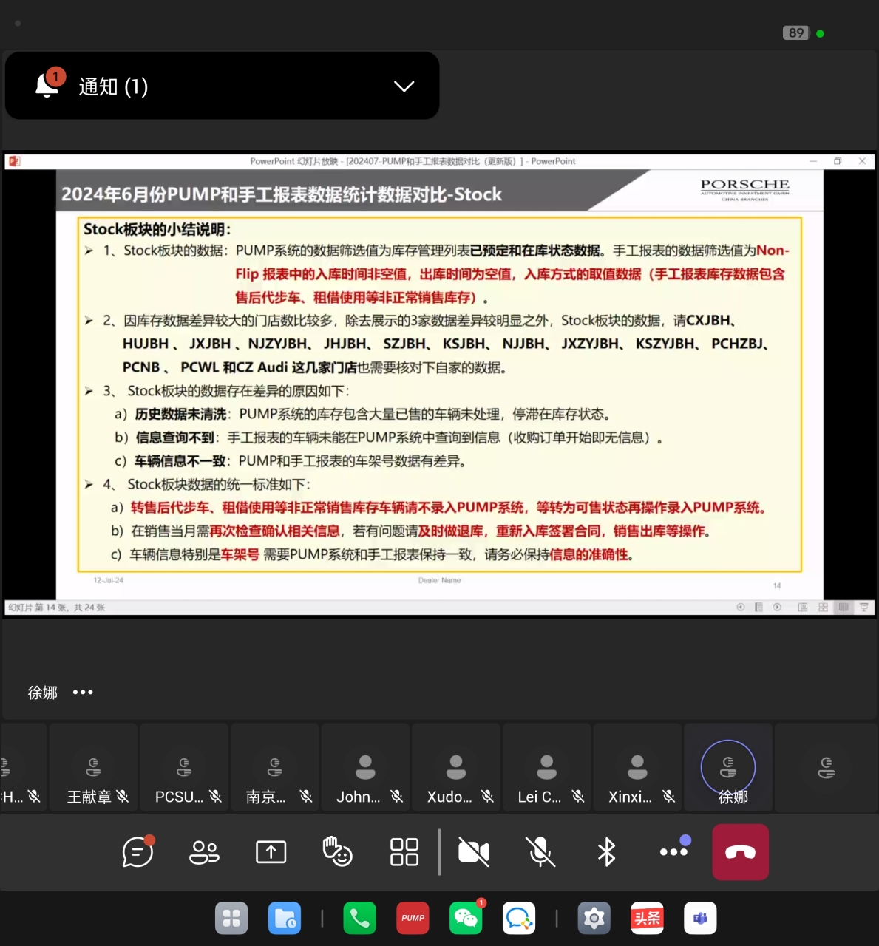
Task: Open the Files app in the dock
Action: tap(285, 919)
